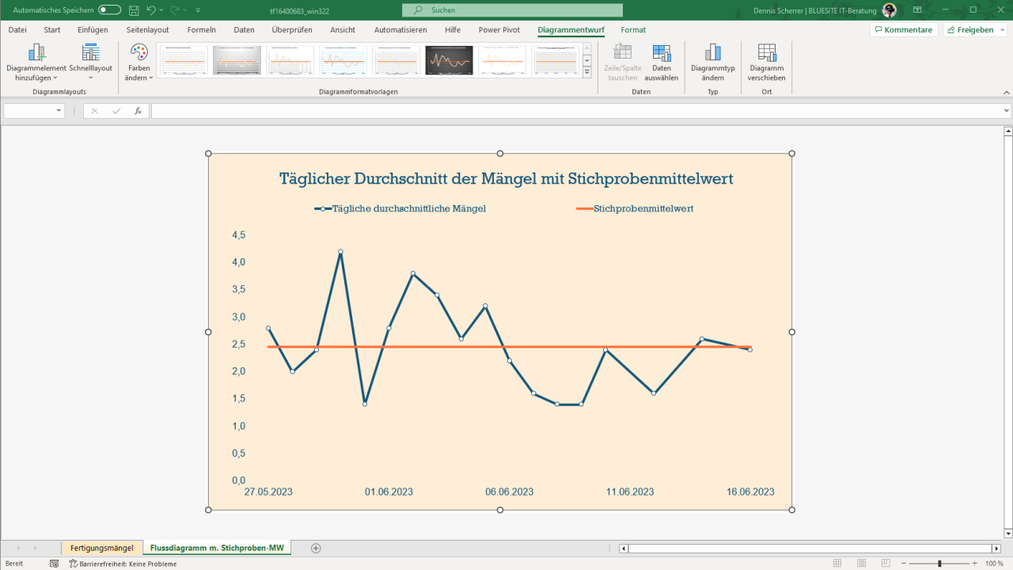Expand the formula bar
Viewport: 1013px width, 570px height.
1007,111
